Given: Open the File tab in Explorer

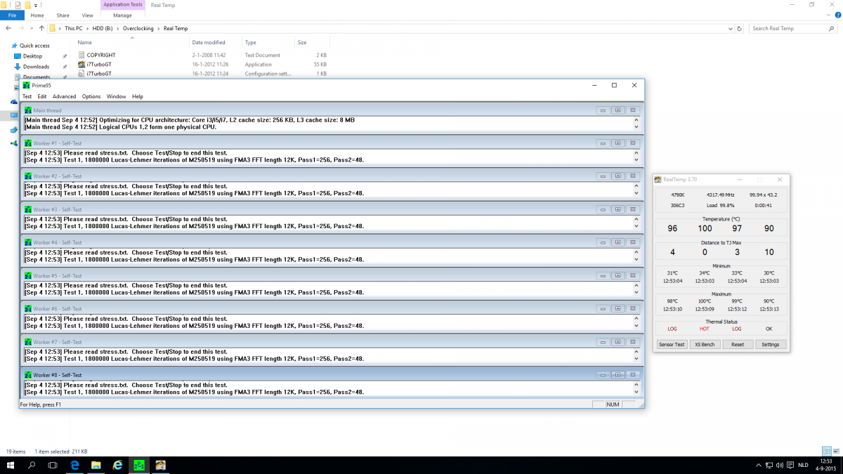Looking at the screenshot, I should (x=12, y=15).
